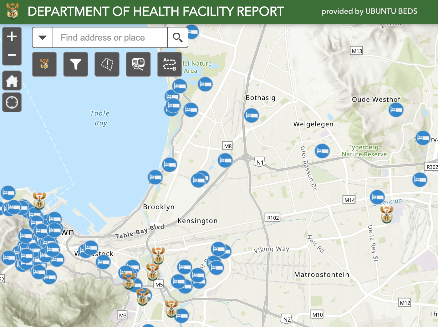
Task: Click the M5 route shield
Action: pos(159,285)
